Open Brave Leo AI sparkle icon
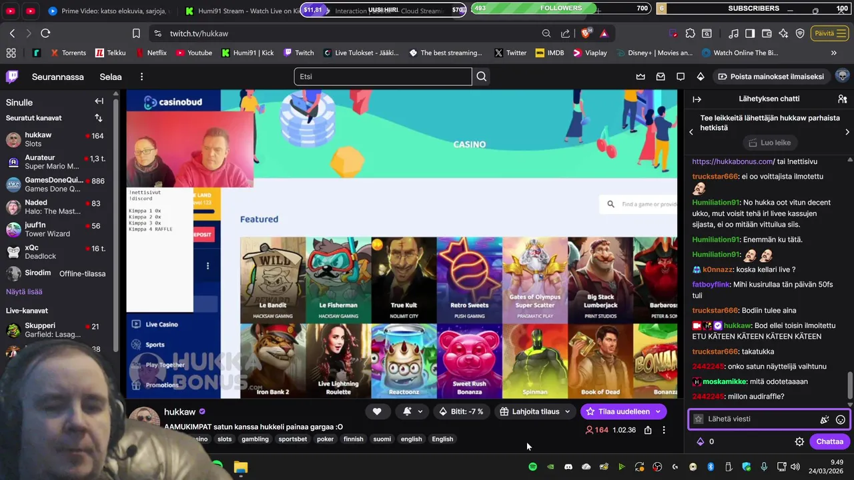854x480 pixels. click(x=783, y=33)
